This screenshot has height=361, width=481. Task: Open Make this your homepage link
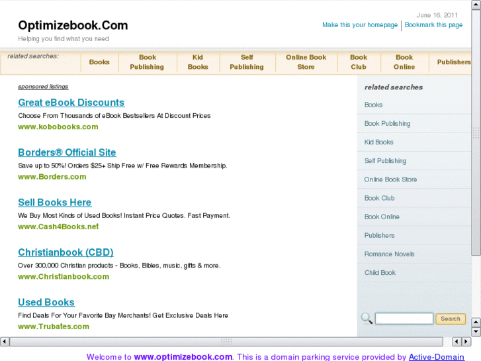coord(360,25)
